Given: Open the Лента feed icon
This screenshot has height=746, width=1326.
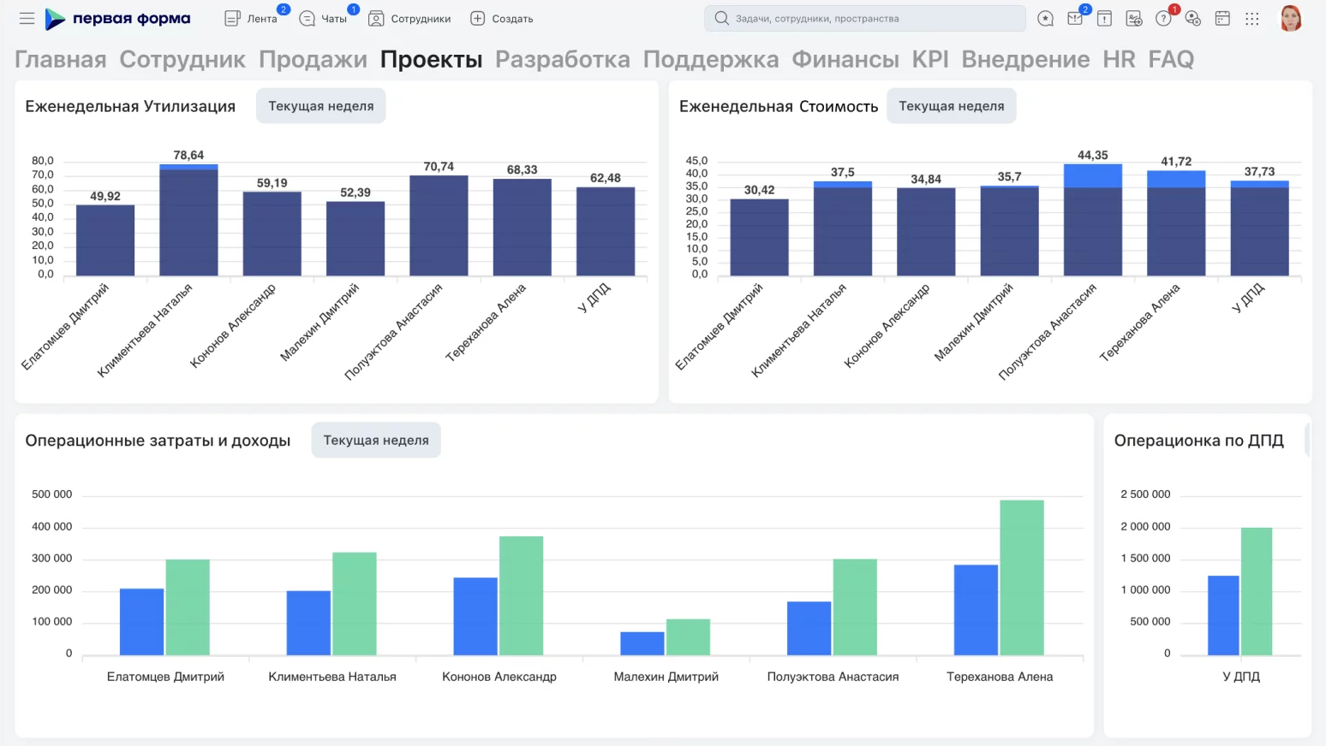Looking at the screenshot, I should click(x=233, y=17).
